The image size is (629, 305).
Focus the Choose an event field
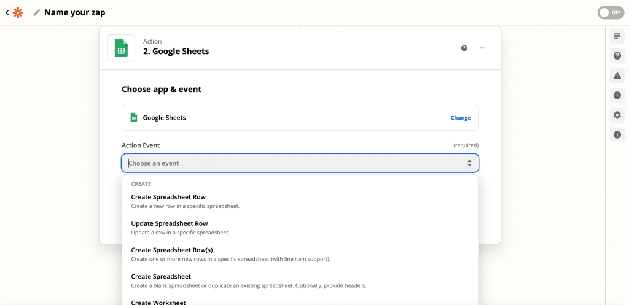300,163
